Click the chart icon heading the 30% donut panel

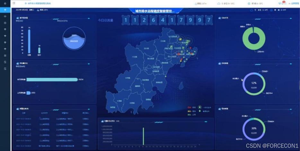click(x=220, y=109)
